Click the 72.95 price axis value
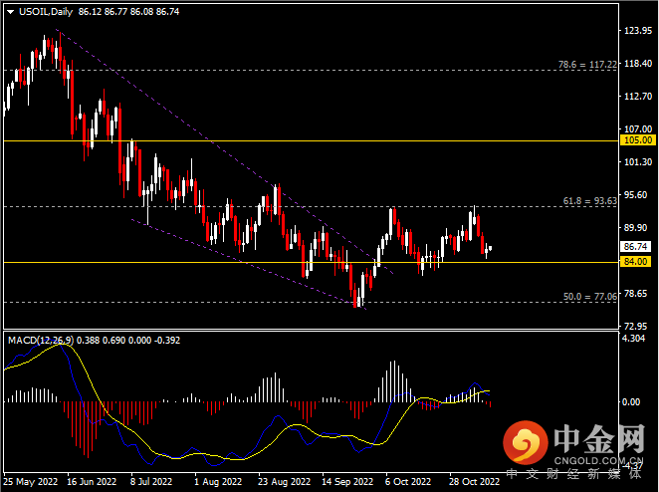659x492 pixels. pos(635,326)
